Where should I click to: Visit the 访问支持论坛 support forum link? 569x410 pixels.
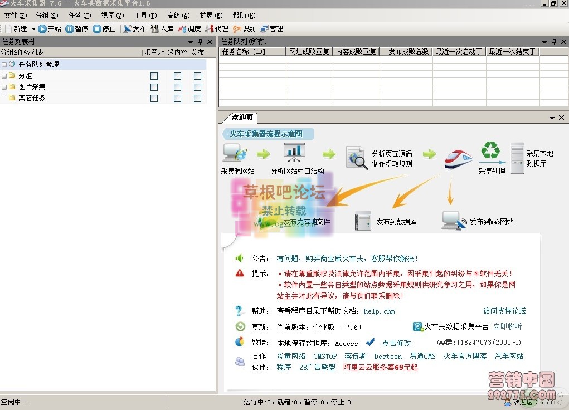point(504,311)
